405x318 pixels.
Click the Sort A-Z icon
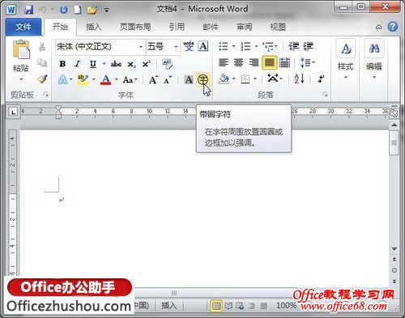(x=299, y=79)
